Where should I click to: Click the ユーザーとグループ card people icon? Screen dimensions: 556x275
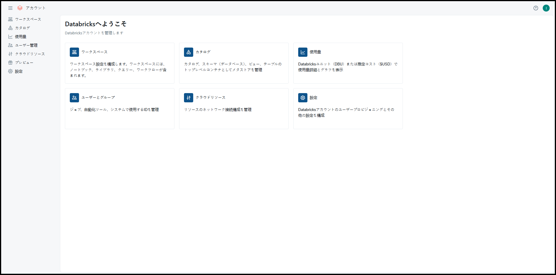(x=74, y=98)
